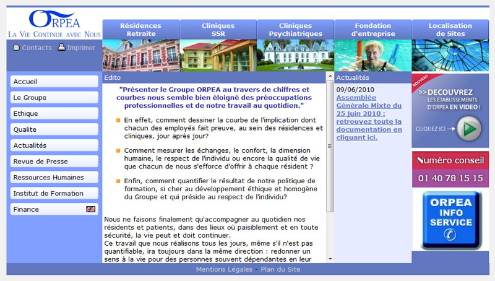Click the paragraph starting 'Nous ne faisons finalement'

211,227
